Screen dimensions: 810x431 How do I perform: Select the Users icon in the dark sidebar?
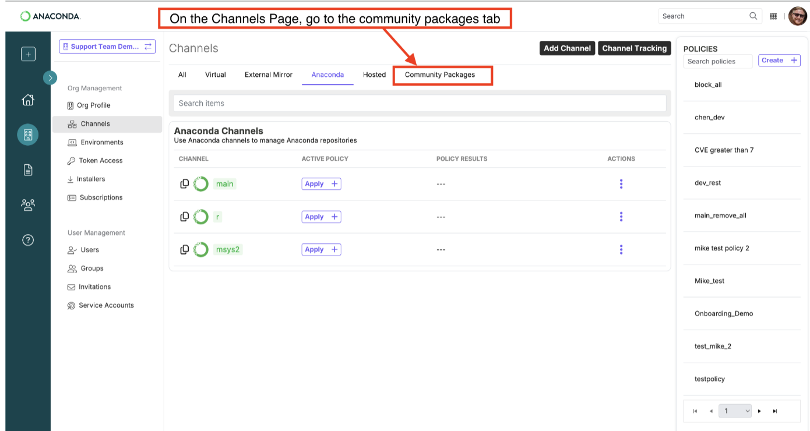[27, 204]
